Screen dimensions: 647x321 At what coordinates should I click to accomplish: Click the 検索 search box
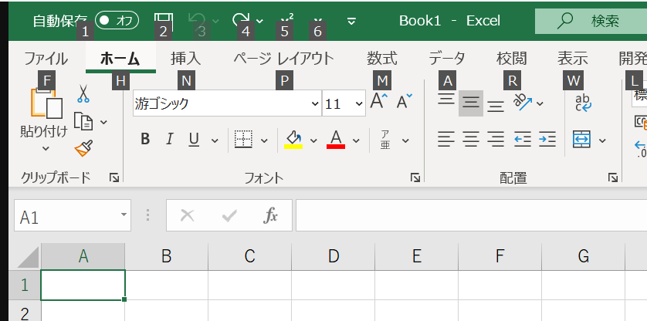click(x=591, y=21)
